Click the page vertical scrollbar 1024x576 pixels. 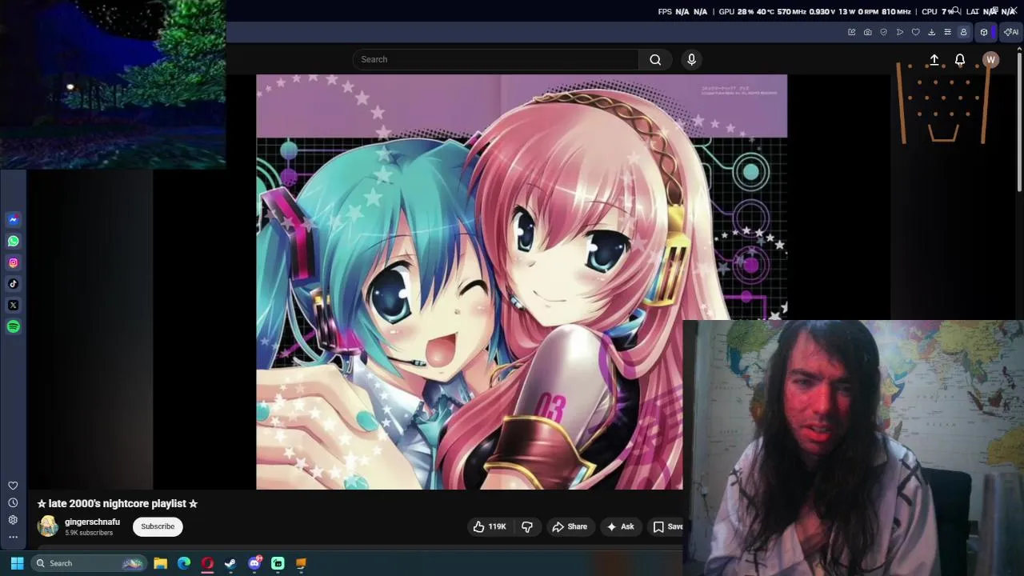pyautogui.click(x=1019, y=122)
